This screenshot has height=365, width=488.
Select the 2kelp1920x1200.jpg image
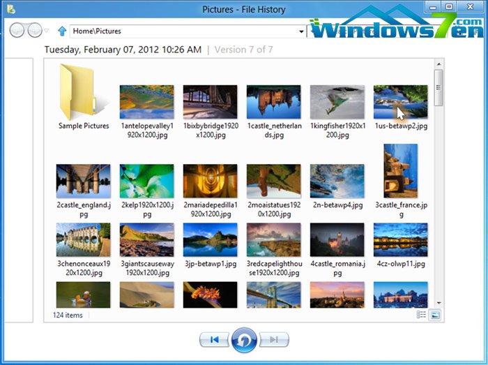point(146,181)
